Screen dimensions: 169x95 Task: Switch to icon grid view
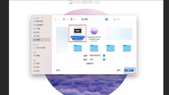[x=64, y=19]
